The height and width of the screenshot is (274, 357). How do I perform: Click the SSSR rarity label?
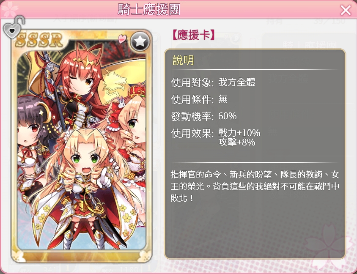click(x=39, y=40)
